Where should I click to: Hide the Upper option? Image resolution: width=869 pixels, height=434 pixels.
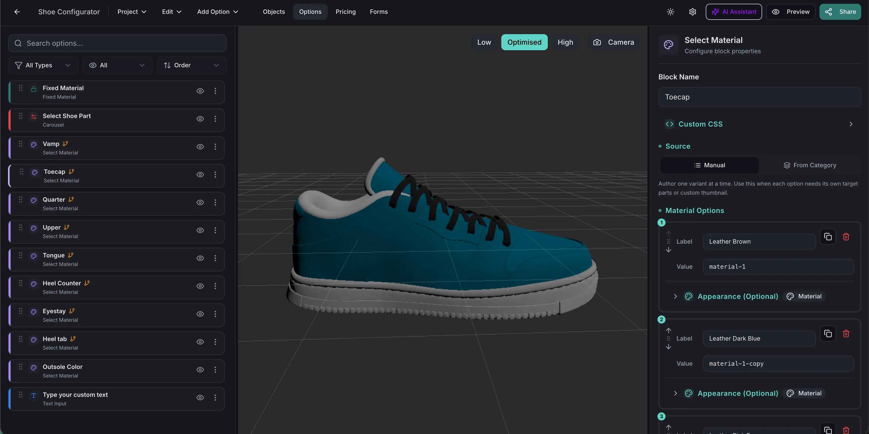(x=200, y=231)
